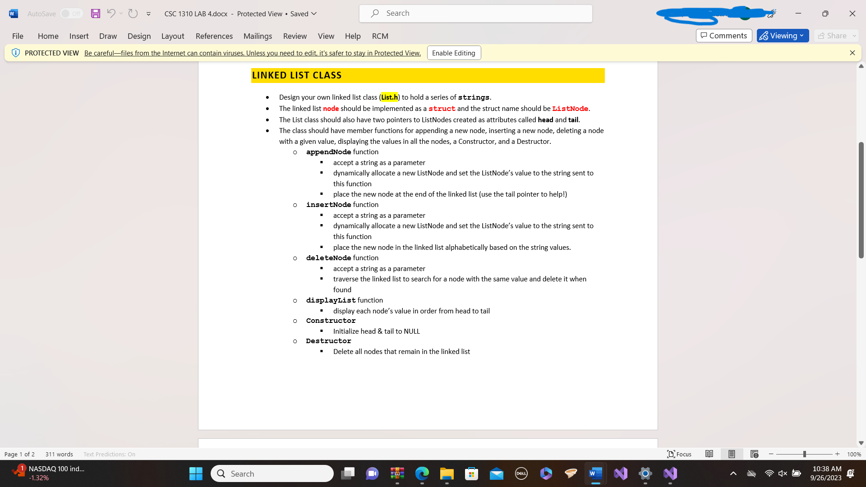866x487 pixels.
Task: Click the zoom slider handle
Action: 804,454
